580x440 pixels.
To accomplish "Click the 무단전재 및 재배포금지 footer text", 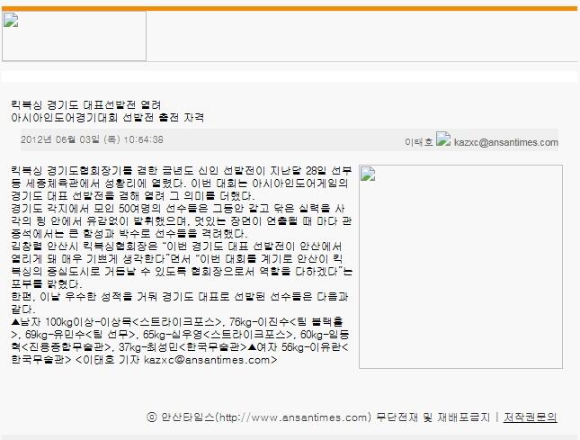I will point(433,417).
